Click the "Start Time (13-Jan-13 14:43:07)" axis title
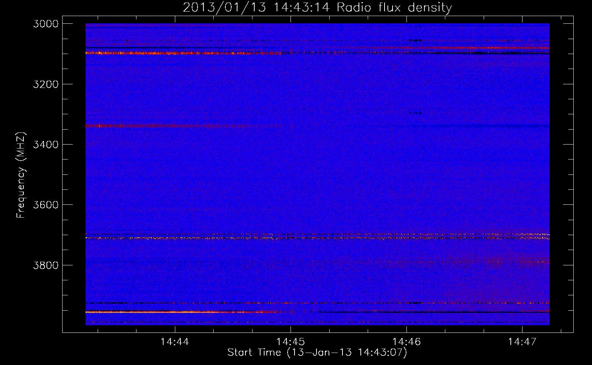Screen dimensions: 592x365 317,353
